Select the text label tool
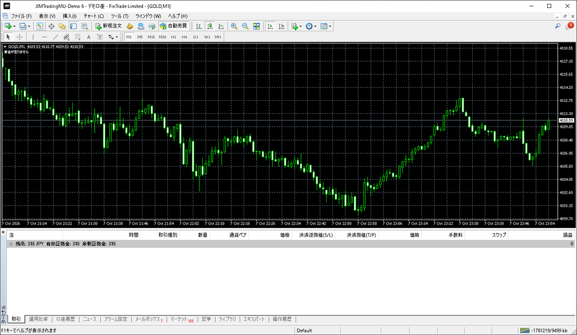This screenshot has height=335, width=577. tap(100, 37)
